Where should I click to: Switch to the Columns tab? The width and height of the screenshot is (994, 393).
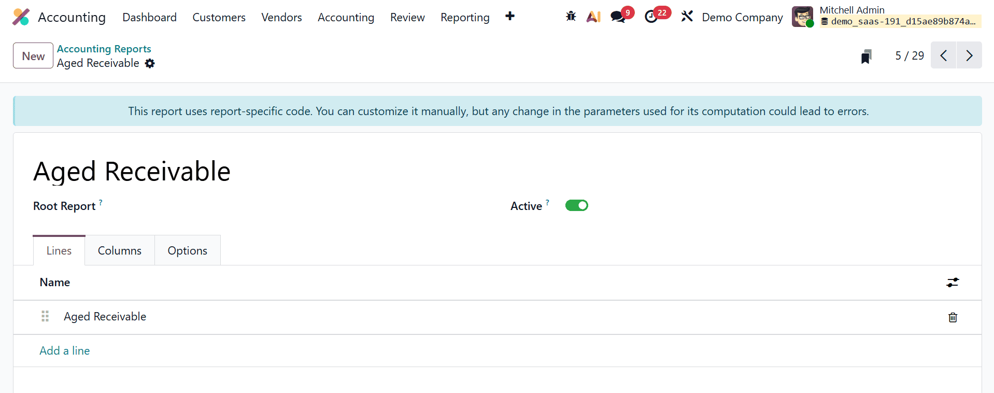click(119, 250)
